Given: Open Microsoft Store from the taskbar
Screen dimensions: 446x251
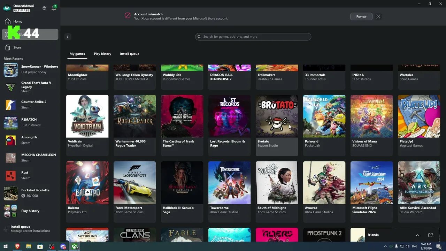Looking at the screenshot, I should click(40, 246).
